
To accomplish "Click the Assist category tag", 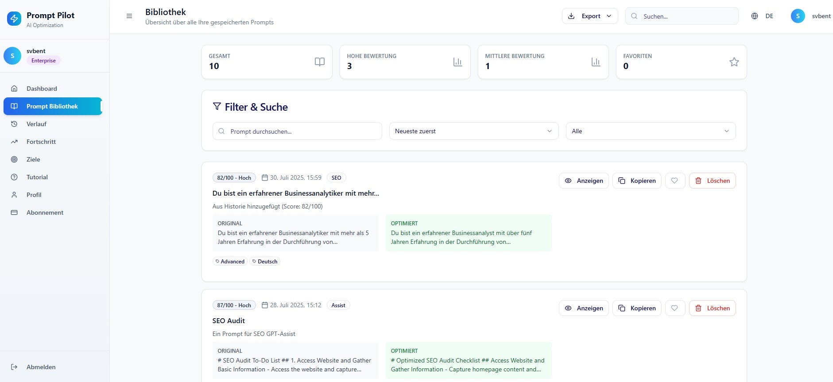I will (338, 305).
